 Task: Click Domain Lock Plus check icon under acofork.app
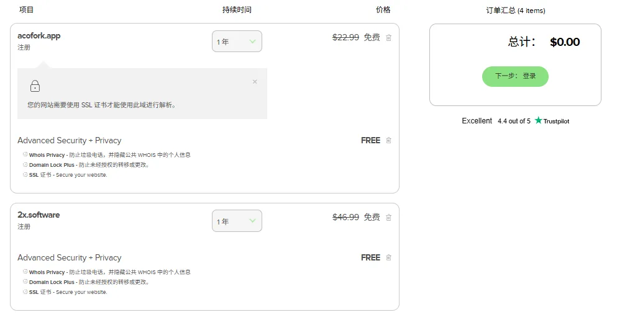click(25, 165)
